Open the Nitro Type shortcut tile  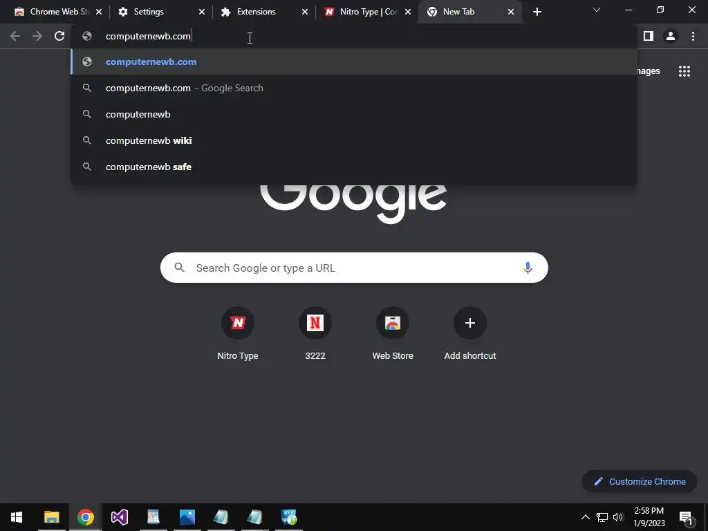click(x=238, y=334)
